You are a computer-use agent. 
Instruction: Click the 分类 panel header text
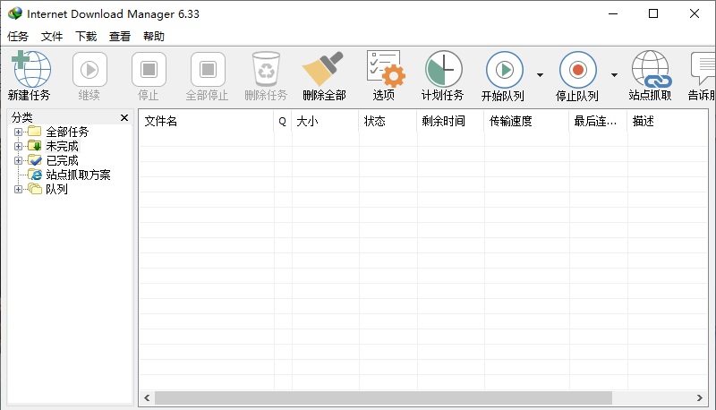click(21, 117)
